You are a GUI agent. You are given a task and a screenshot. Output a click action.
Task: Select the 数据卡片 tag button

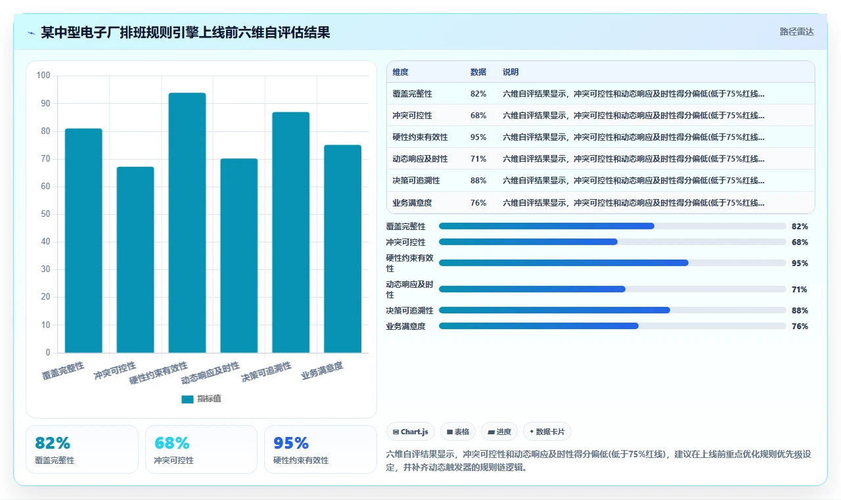point(547,432)
